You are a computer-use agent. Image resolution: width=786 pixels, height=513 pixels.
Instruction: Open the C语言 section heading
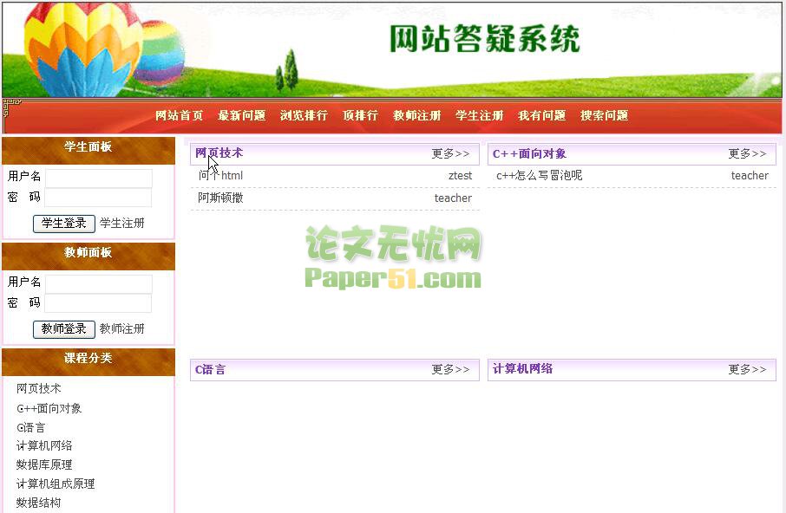click(x=210, y=370)
